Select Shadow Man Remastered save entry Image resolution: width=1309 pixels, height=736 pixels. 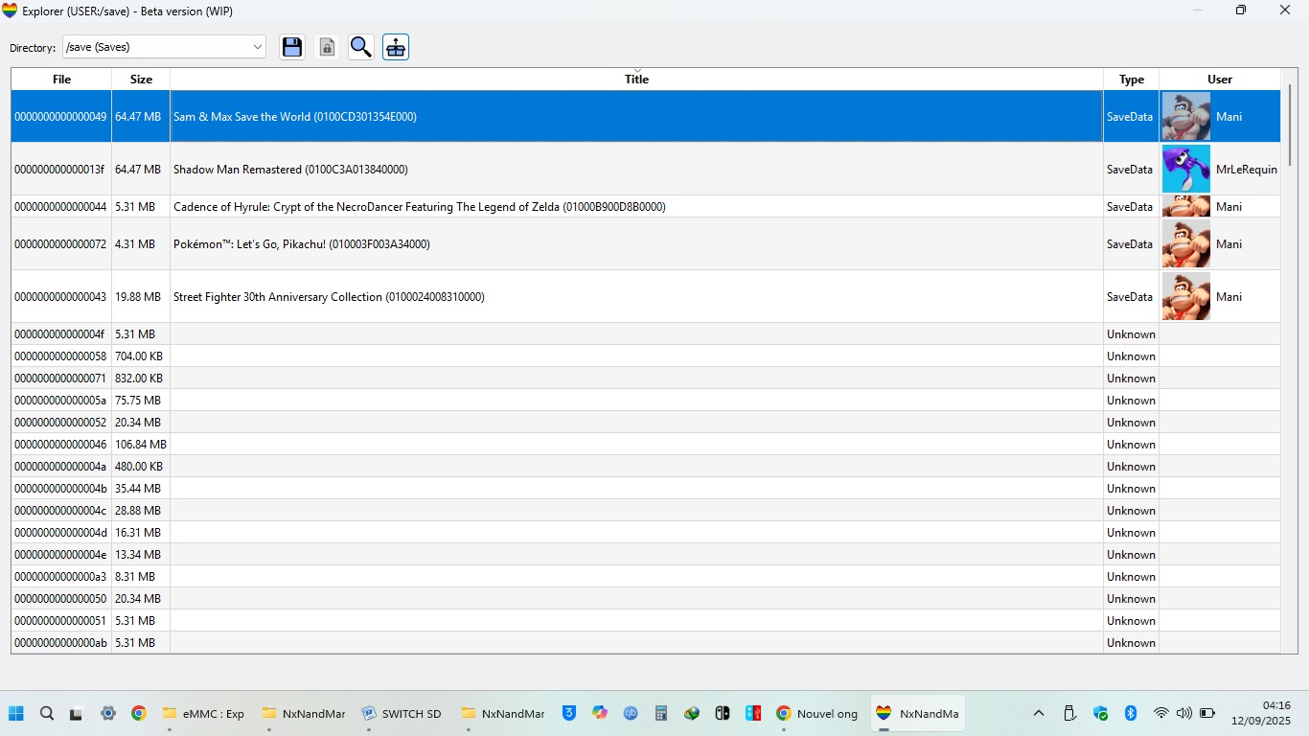point(646,170)
